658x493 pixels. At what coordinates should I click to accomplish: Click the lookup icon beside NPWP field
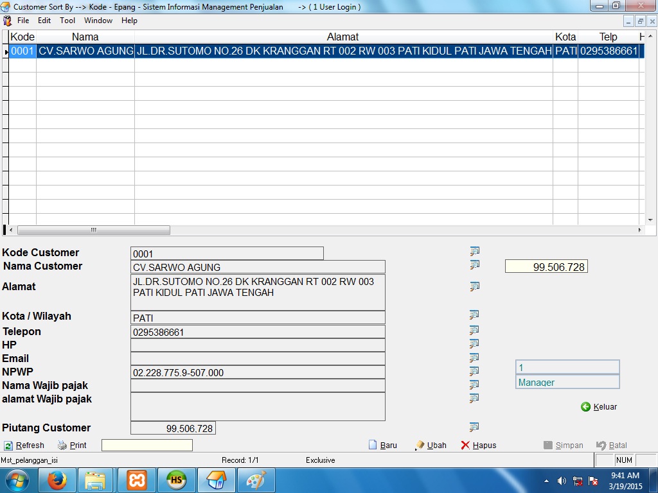coord(474,371)
